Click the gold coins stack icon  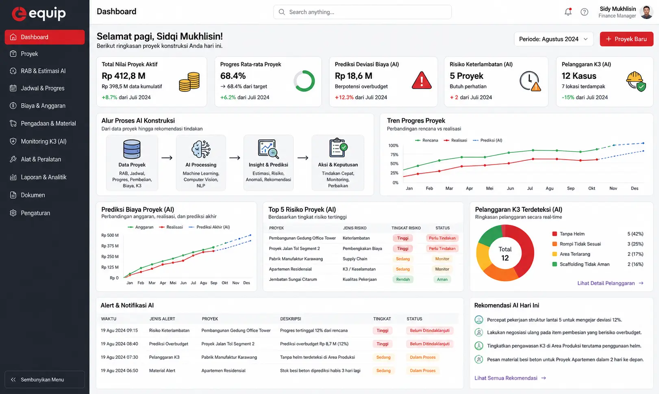[189, 82]
